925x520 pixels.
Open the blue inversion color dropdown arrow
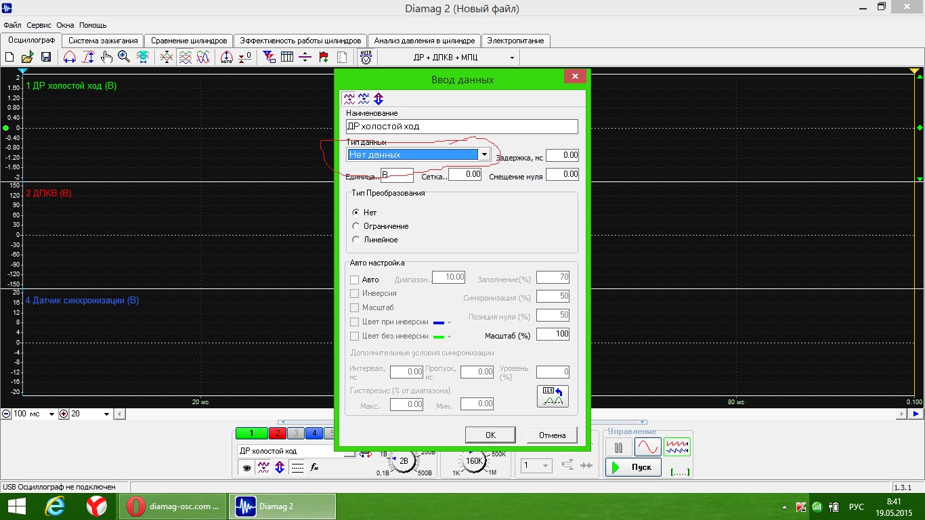[x=449, y=322]
